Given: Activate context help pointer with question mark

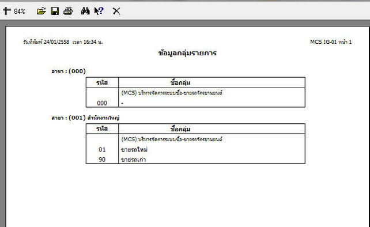Looking at the screenshot, I should 99,11.
